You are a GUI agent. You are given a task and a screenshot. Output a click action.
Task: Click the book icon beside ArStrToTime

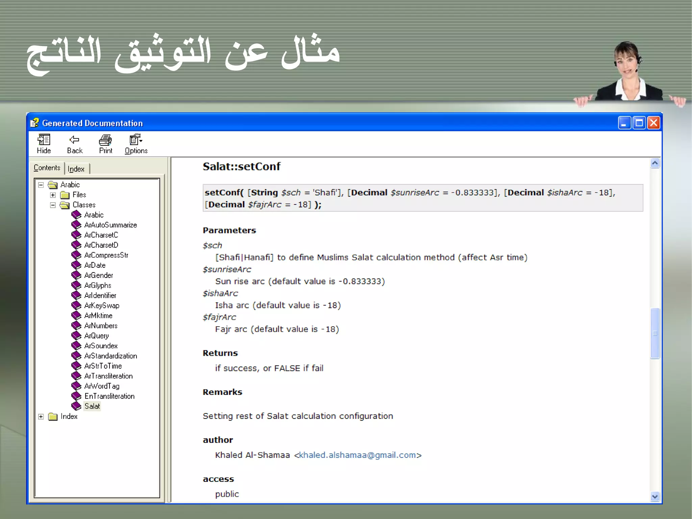pos(76,366)
